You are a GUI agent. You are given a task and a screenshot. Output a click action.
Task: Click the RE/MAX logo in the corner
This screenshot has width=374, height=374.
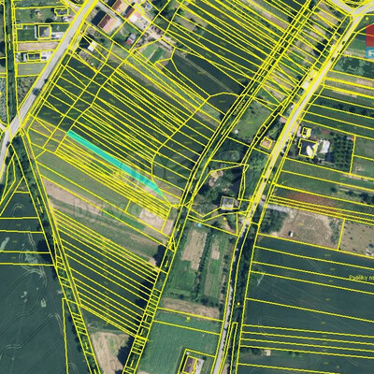pyautogui.click(x=370, y=41)
